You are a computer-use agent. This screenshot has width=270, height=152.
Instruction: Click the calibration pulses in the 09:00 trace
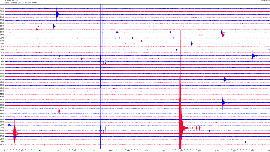[103, 62]
